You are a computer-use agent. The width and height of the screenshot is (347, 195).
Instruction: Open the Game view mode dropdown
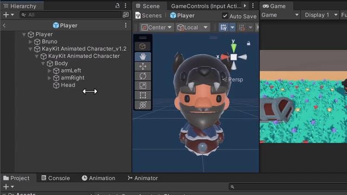(280, 15)
